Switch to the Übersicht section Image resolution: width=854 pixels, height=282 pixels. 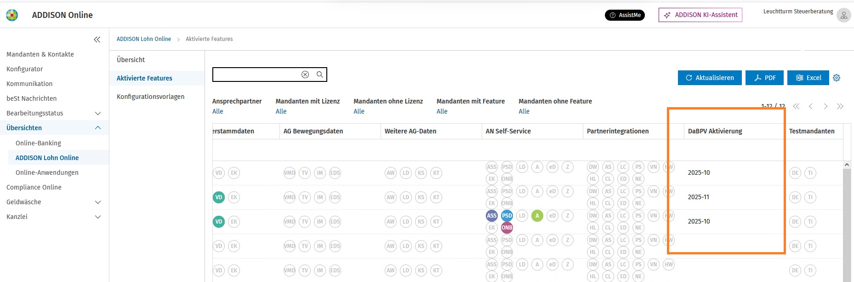(131, 60)
